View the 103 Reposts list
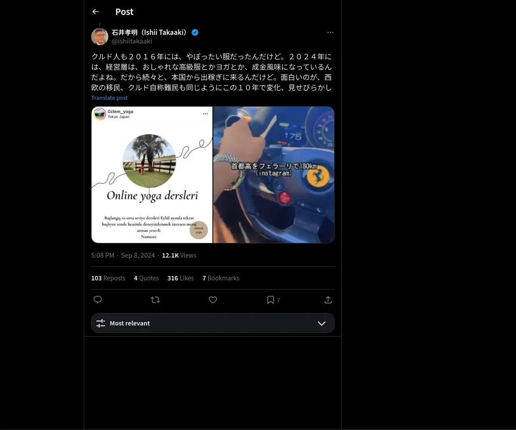516x430 pixels. tap(108, 278)
